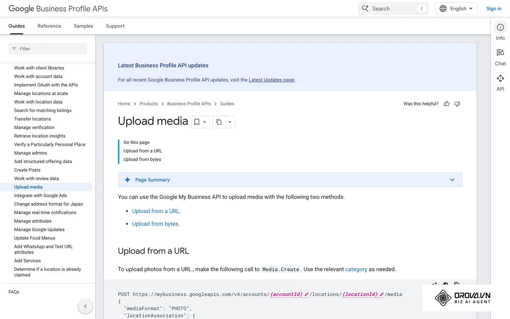Jump to Upload from bytes in On this page
The height and width of the screenshot is (319, 510).
(142, 159)
